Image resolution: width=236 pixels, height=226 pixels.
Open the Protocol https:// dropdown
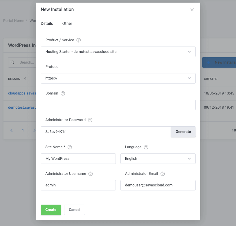click(x=118, y=78)
